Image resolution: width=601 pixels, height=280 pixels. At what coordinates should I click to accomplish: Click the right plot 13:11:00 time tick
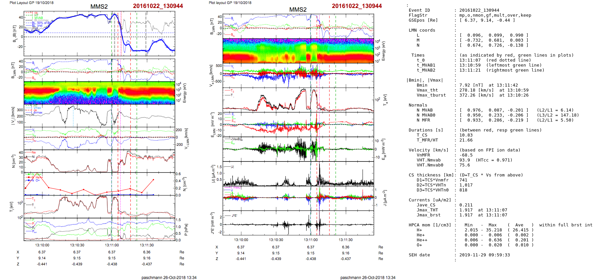point(311,240)
